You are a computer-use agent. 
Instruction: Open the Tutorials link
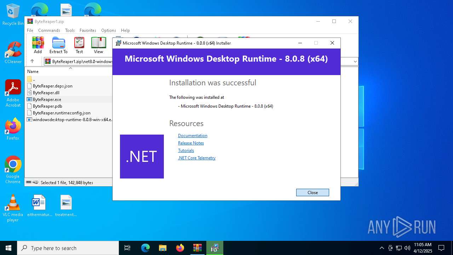coord(186,151)
